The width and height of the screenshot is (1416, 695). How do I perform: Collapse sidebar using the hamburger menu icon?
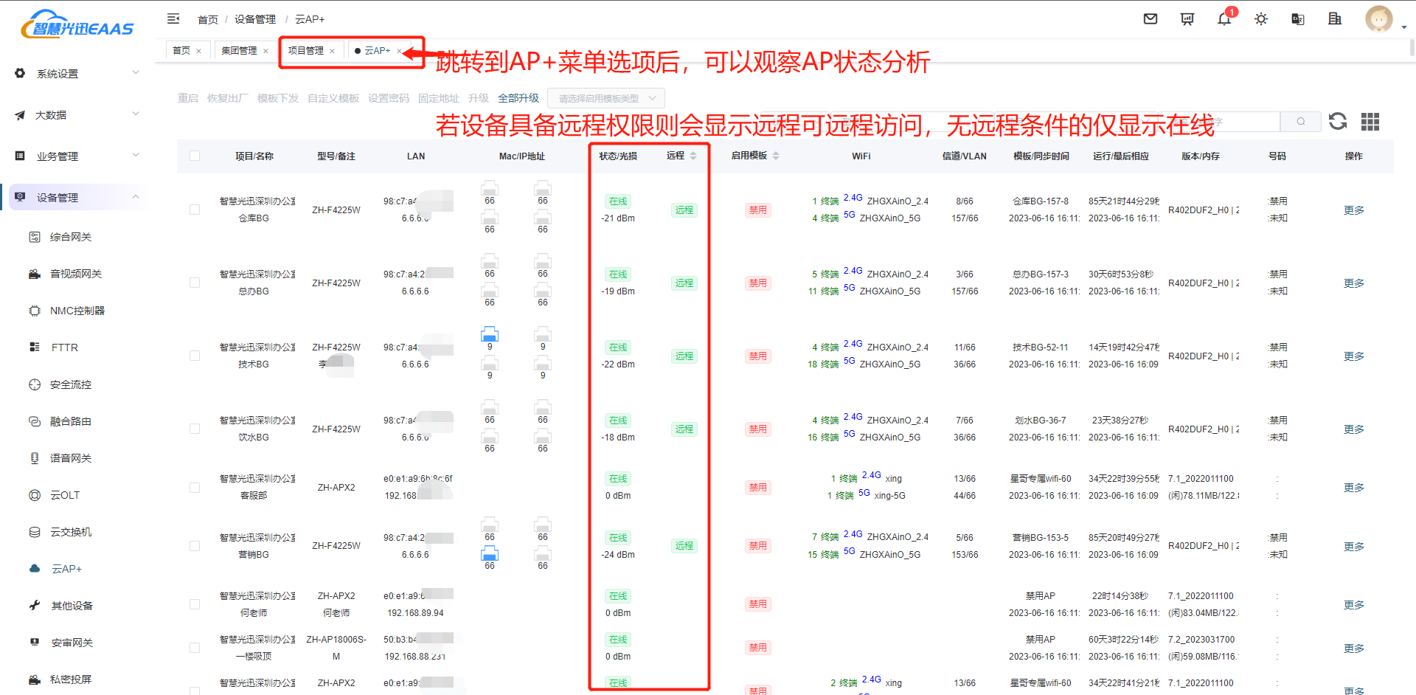click(173, 18)
